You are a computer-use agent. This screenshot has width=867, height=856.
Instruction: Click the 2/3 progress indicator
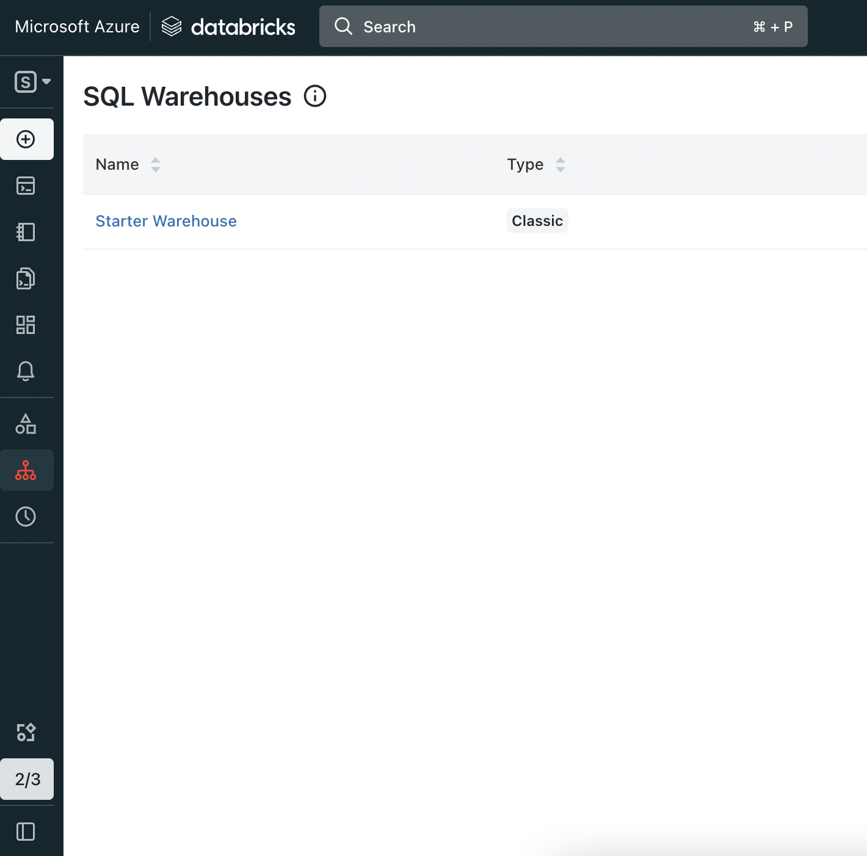coord(27,779)
